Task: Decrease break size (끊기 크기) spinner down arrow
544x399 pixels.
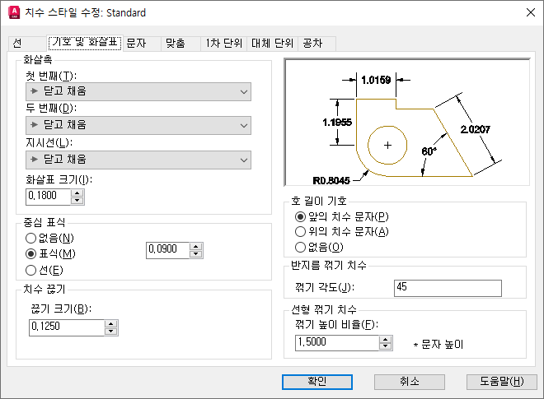Action: coord(110,331)
